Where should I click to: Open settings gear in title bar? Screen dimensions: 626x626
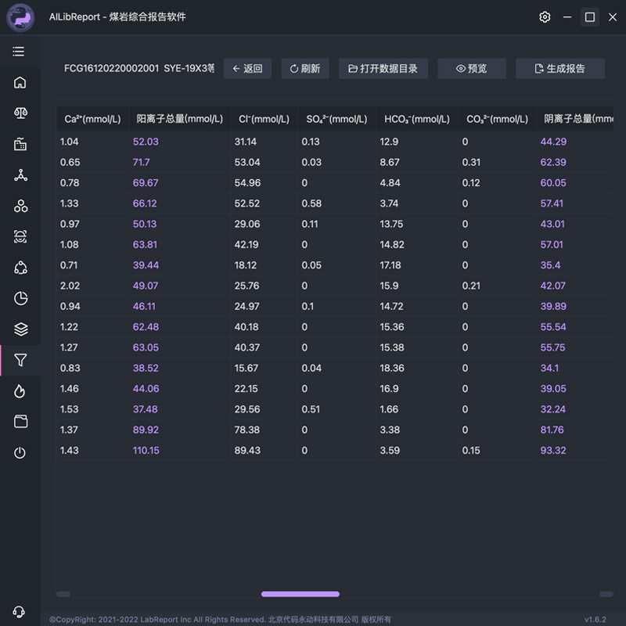(545, 16)
